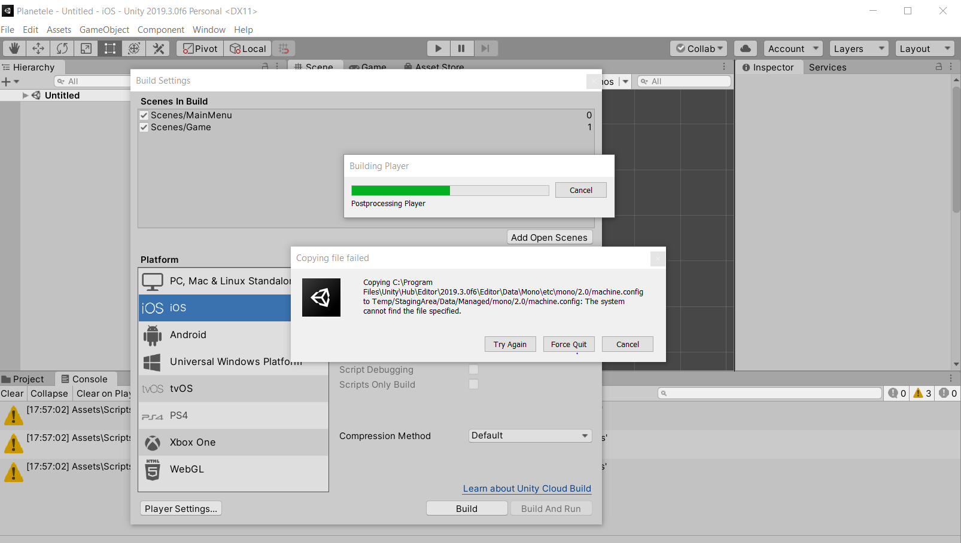Select the Rect tool

pos(110,48)
